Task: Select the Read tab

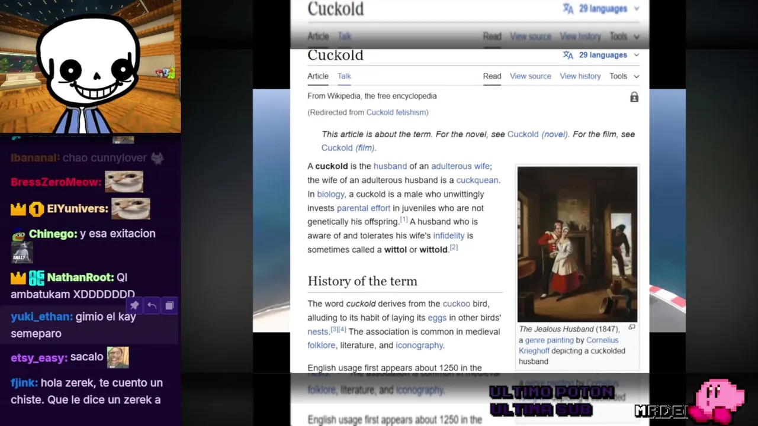Action: point(492,76)
